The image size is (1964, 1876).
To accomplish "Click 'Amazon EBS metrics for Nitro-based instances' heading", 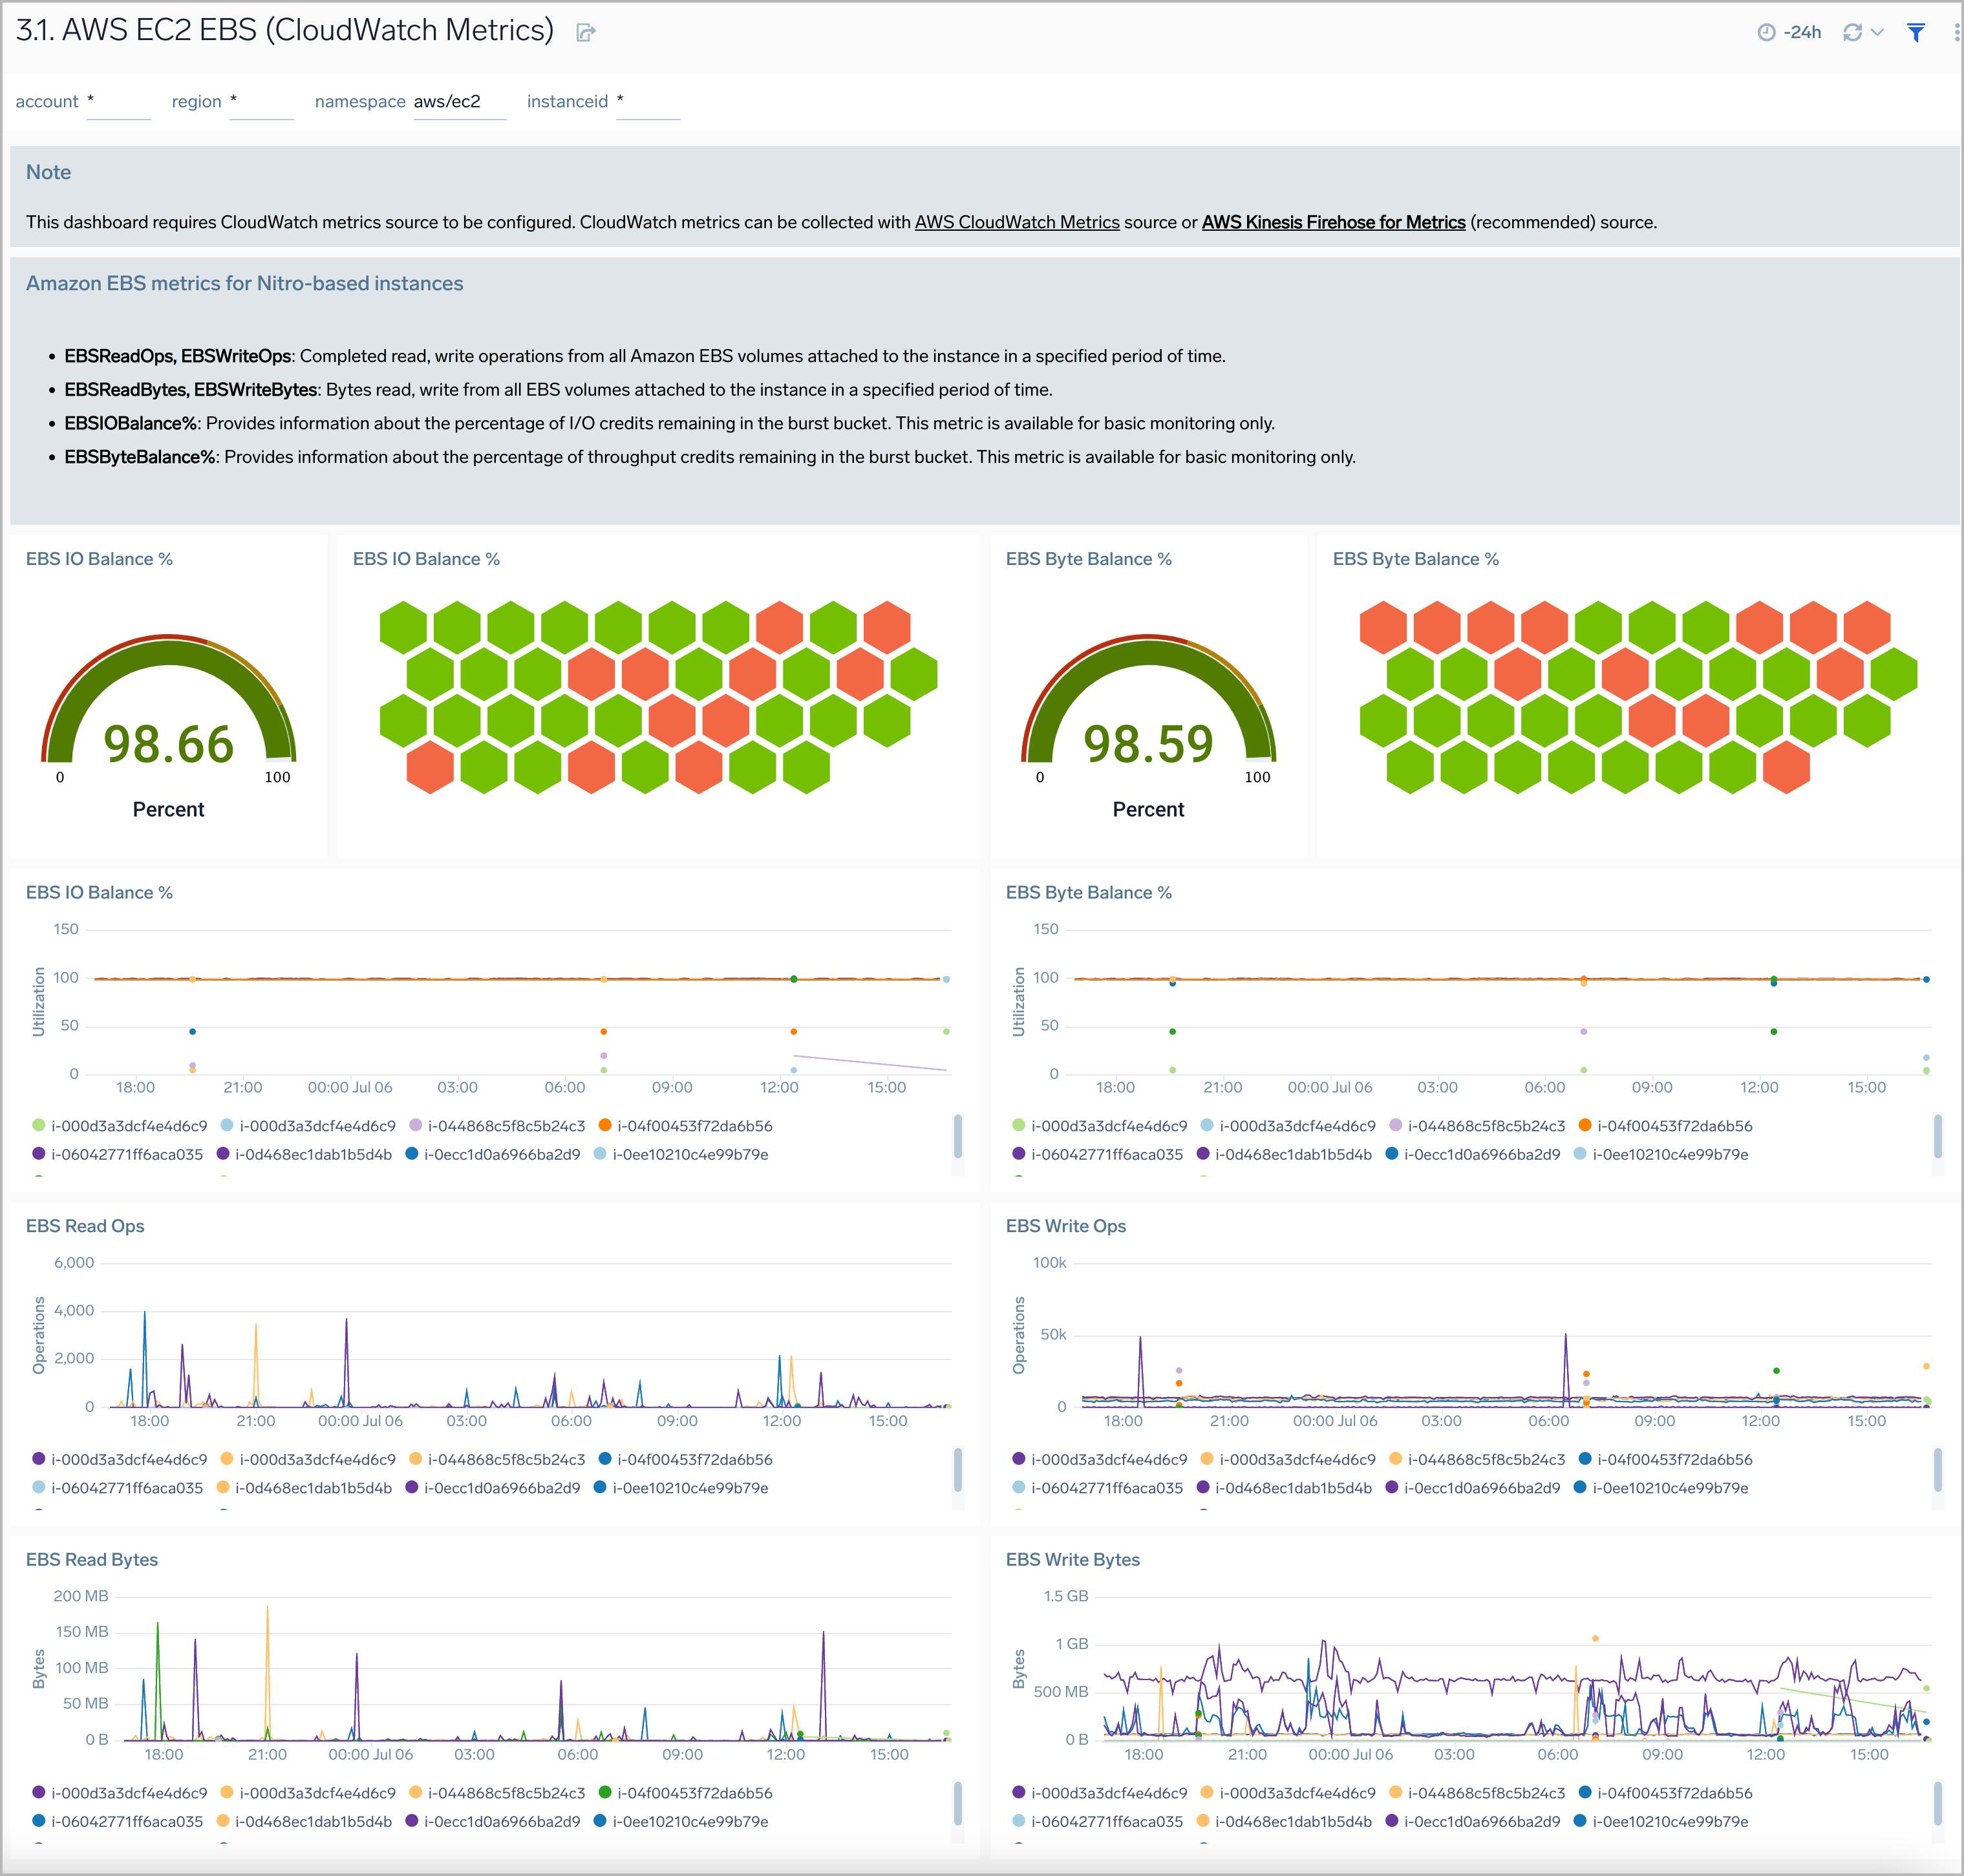I will (245, 283).
